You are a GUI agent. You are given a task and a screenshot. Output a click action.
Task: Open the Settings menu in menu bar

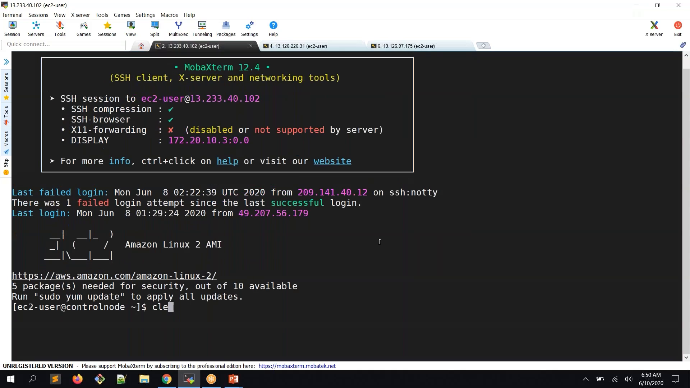point(145,15)
